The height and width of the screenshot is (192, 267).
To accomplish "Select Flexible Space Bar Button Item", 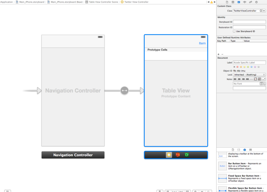I will tap(242, 189).
